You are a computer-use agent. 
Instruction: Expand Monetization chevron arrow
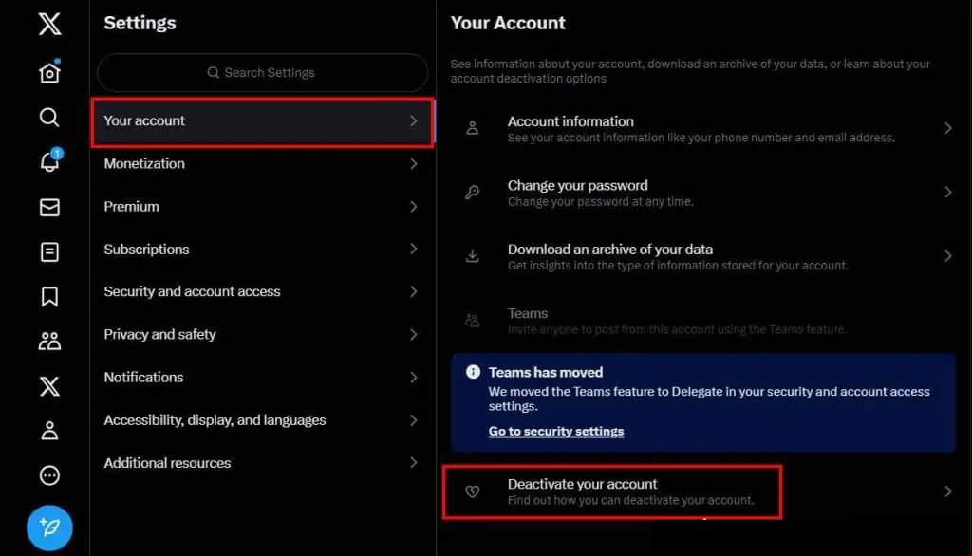point(414,163)
